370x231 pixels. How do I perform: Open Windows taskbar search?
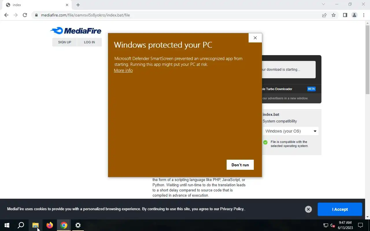coord(21,225)
